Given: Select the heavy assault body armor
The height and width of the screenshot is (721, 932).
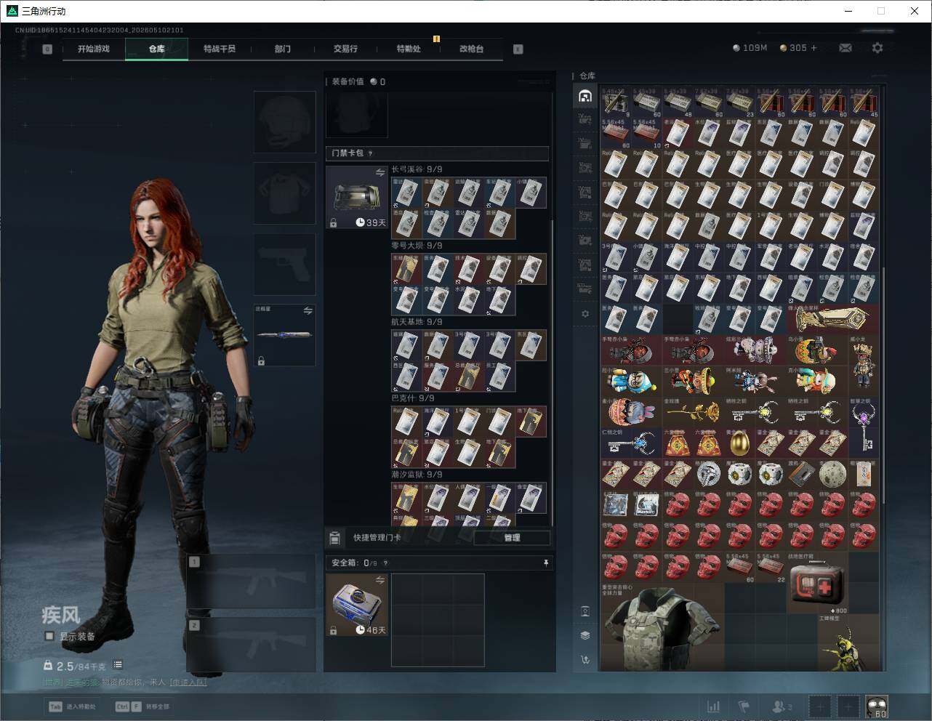Looking at the screenshot, I should click(x=662, y=627).
